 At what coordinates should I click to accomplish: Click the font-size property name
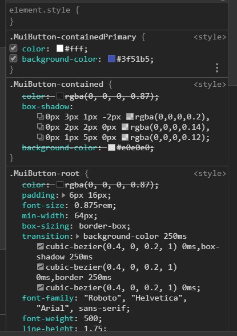[x=43, y=206]
